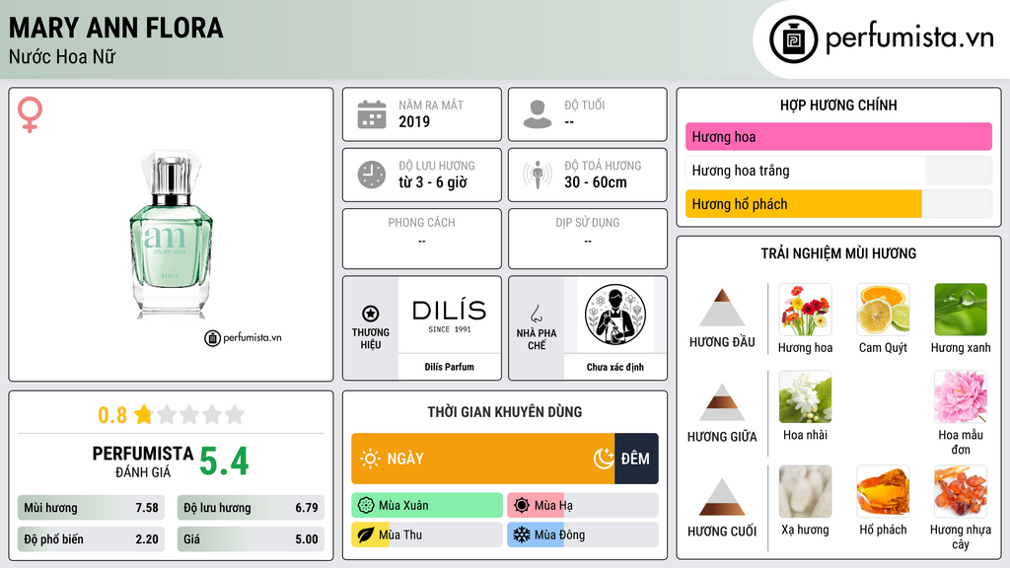
Task: Click the Mary Ann Flora bottle image
Action: (x=171, y=235)
